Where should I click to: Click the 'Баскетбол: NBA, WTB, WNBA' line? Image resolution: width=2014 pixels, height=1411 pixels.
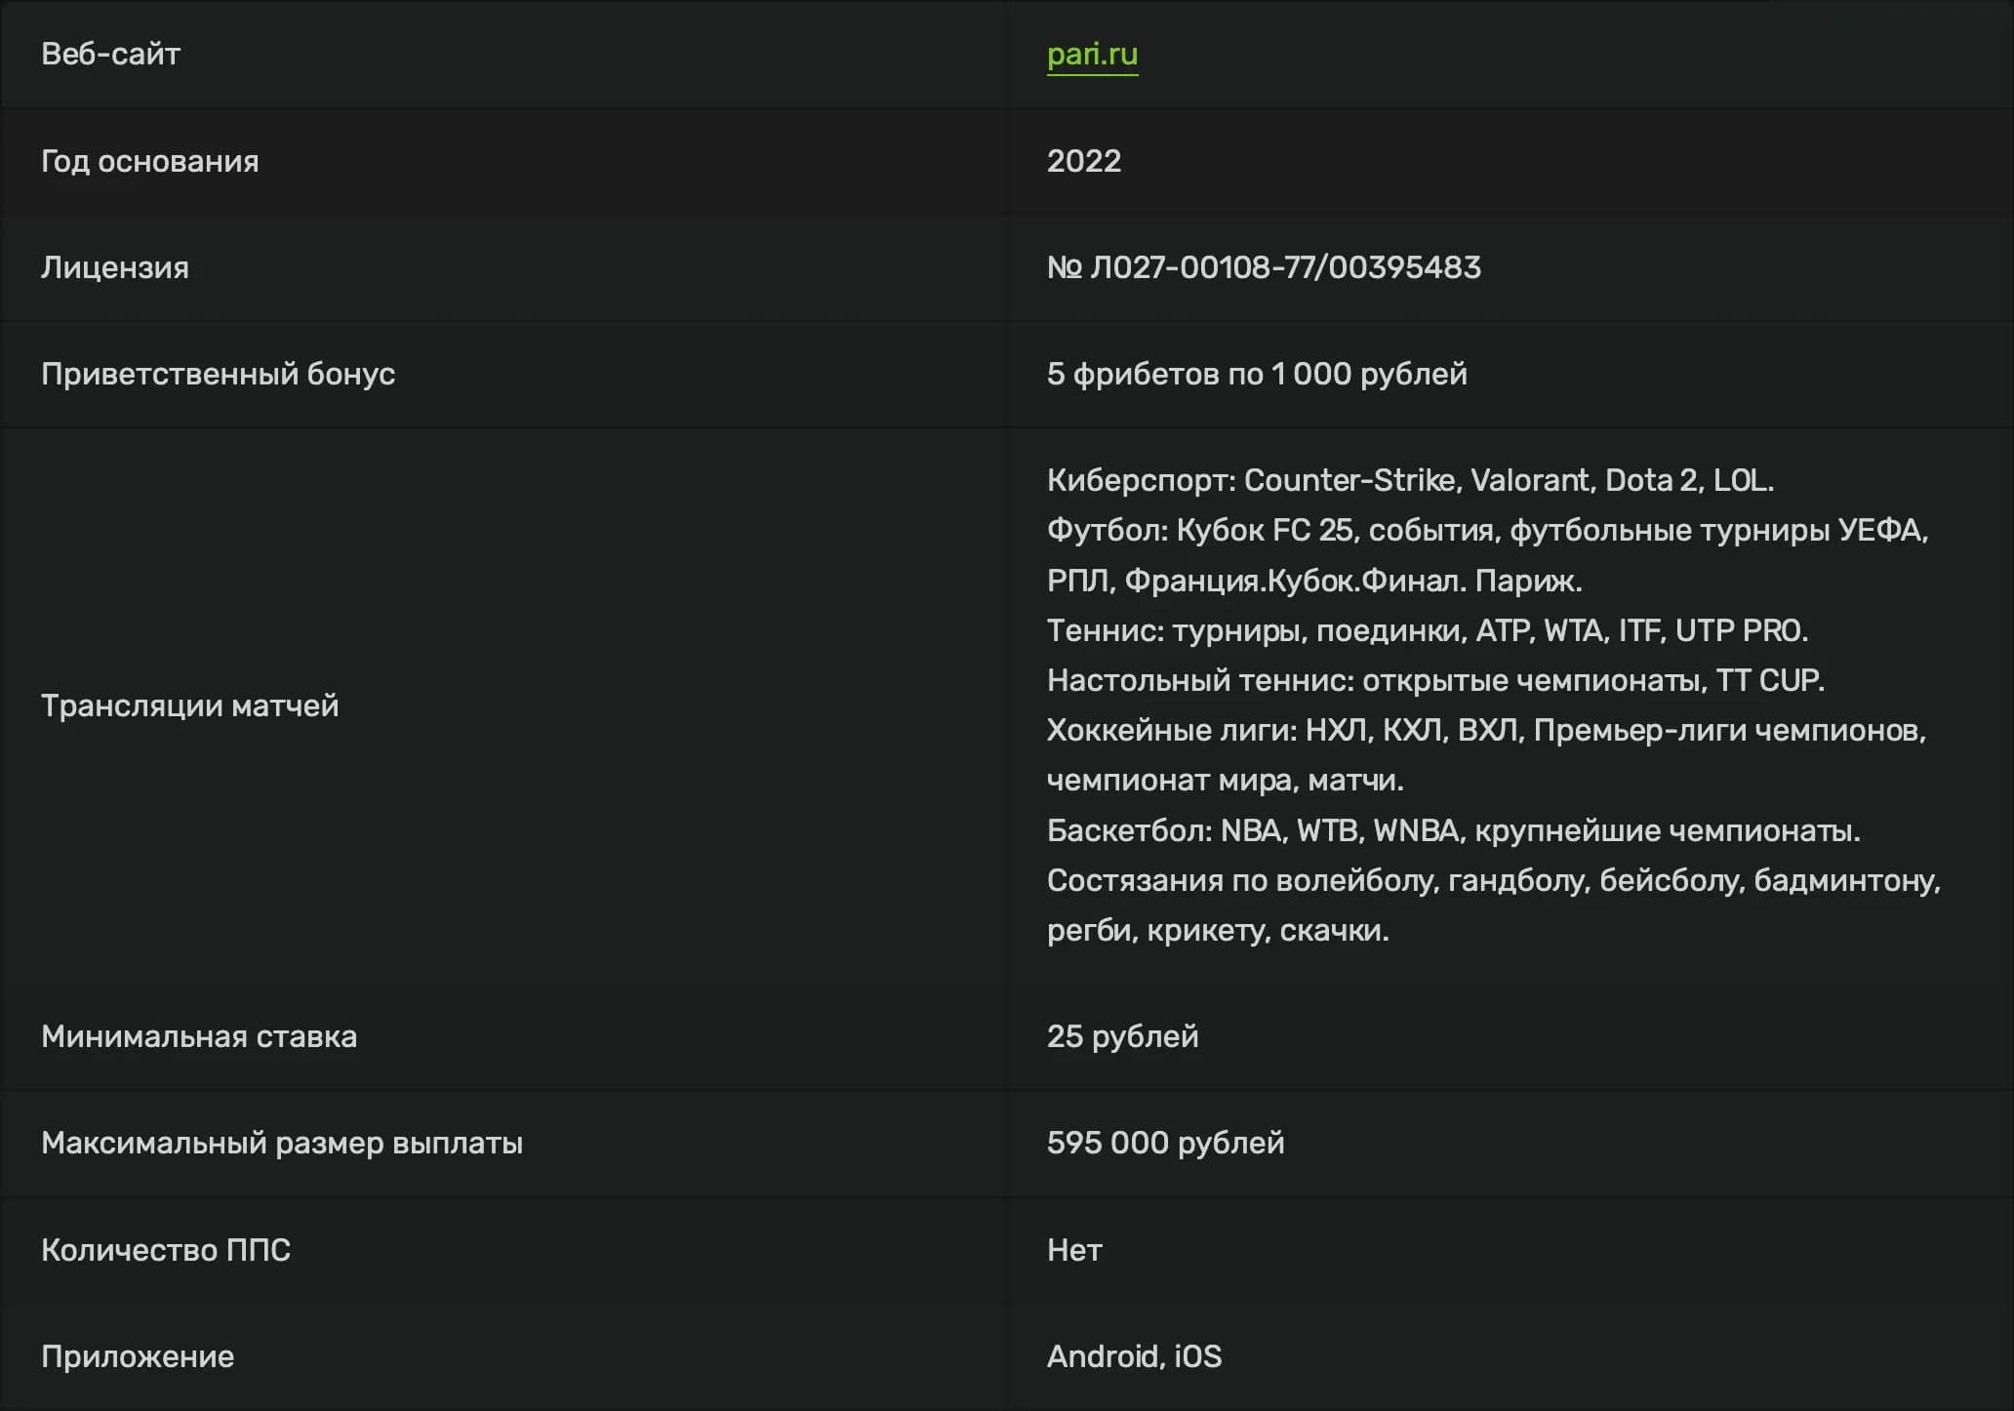[1454, 830]
